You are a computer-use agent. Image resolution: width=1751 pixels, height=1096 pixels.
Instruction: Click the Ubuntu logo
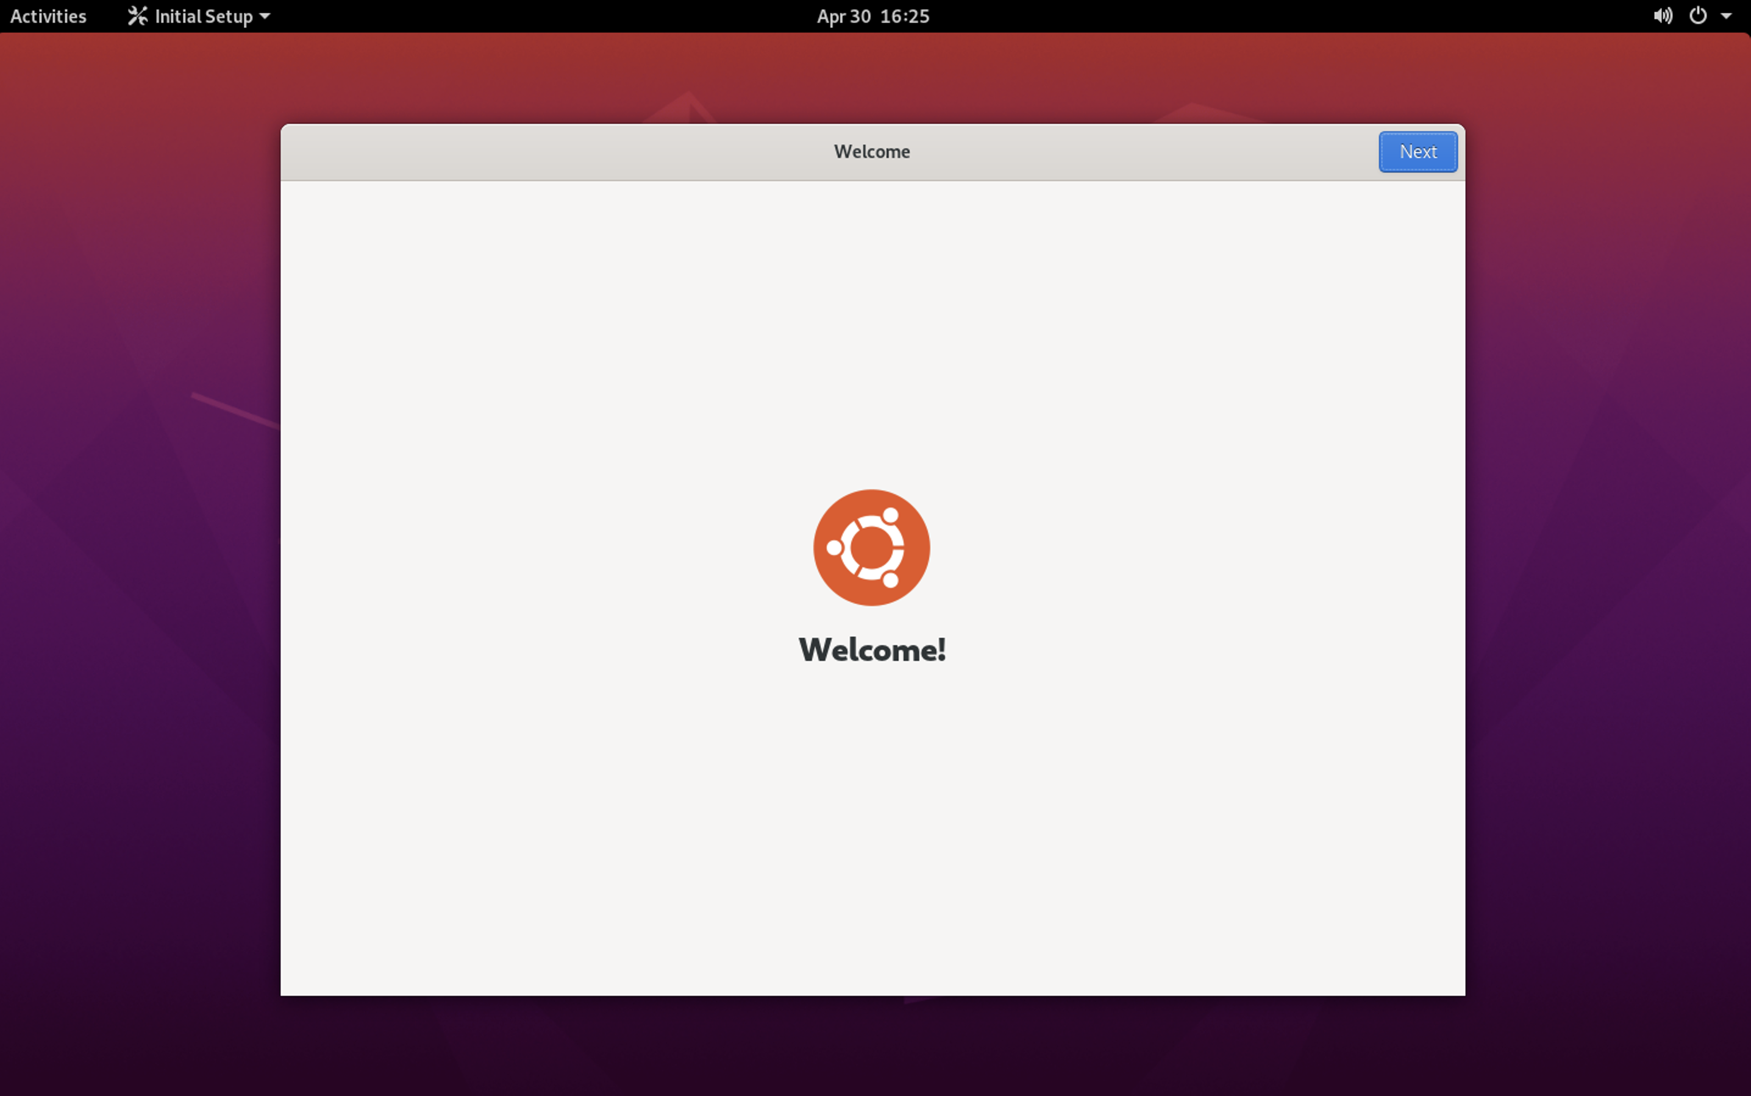[871, 547]
